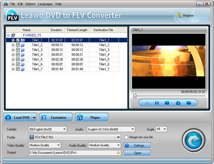Click the Trimmed Length column header
The image size is (214, 164).
tap(77, 30)
